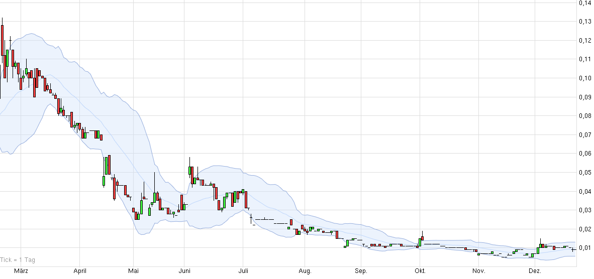
Task: Click the 0,07 price axis value
Action: point(585,135)
